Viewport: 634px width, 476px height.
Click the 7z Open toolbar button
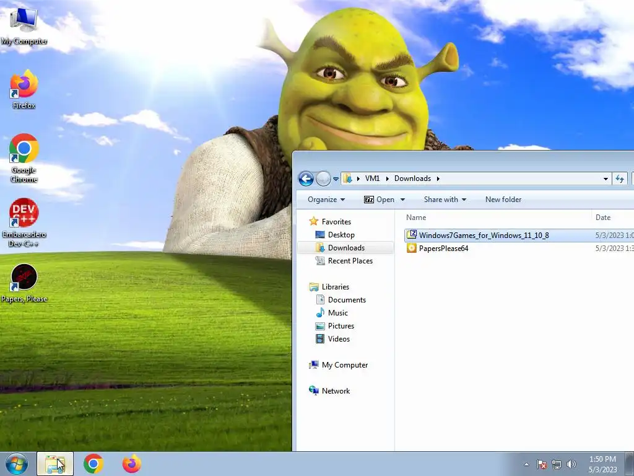point(380,200)
